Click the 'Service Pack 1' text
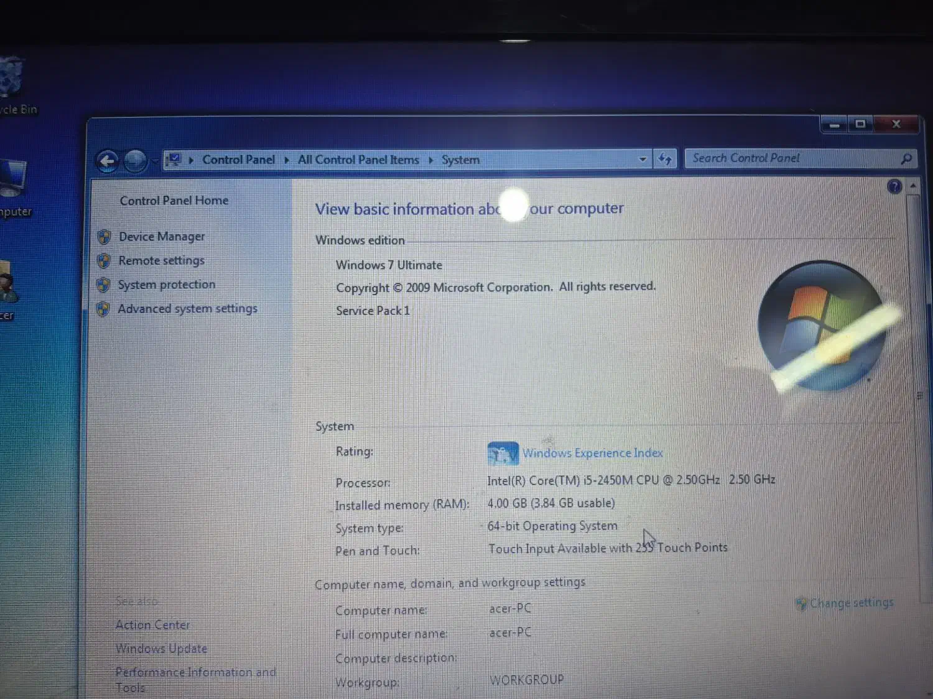This screenshot has height=699, width=933. tap(373, 311)
